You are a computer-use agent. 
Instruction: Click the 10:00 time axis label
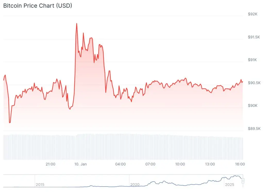coord(180,164)
